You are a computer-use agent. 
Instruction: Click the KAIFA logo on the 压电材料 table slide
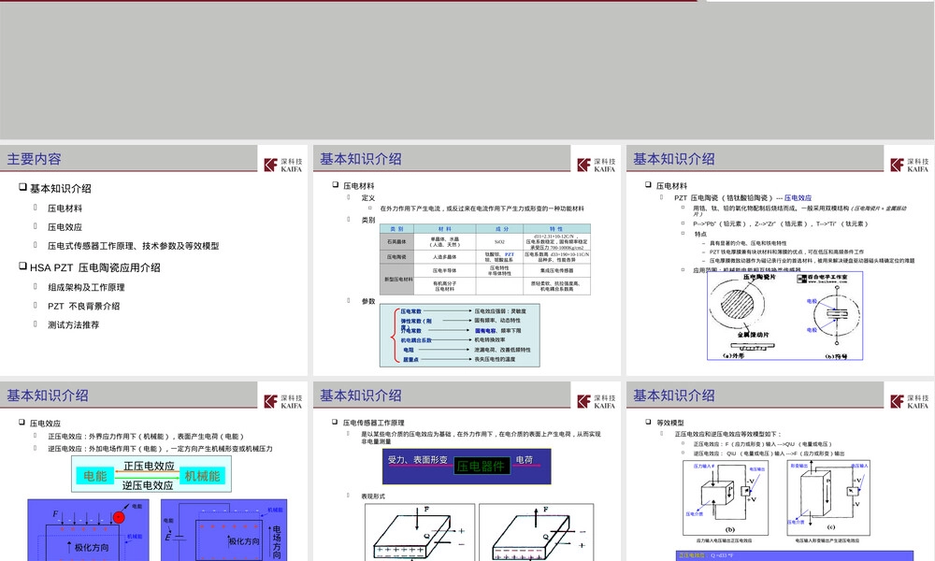(x=597, y=165)
